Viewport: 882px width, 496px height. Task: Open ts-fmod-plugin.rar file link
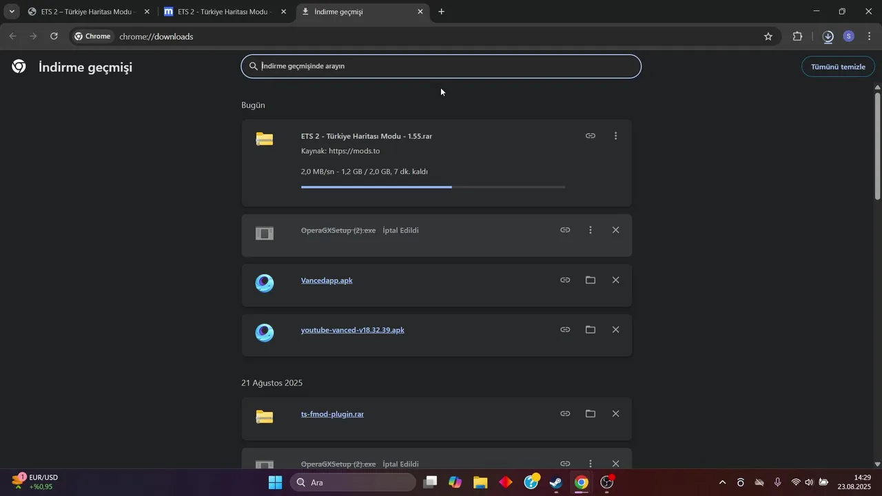(x=332, y=414)
